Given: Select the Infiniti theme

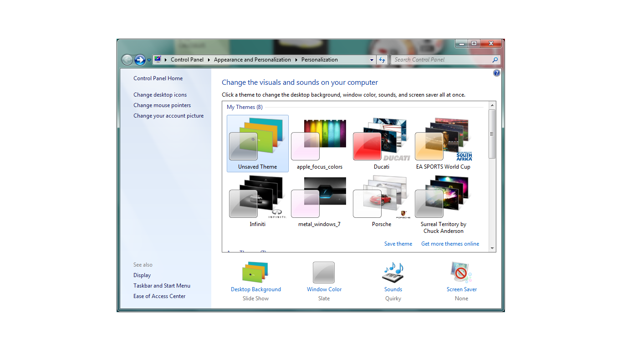Looking at the screenshot, I should (258, 201).
